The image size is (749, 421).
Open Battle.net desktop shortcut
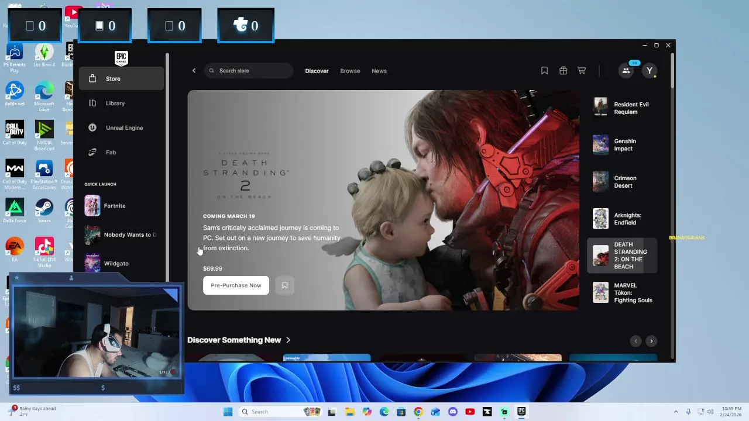(15, 94)
